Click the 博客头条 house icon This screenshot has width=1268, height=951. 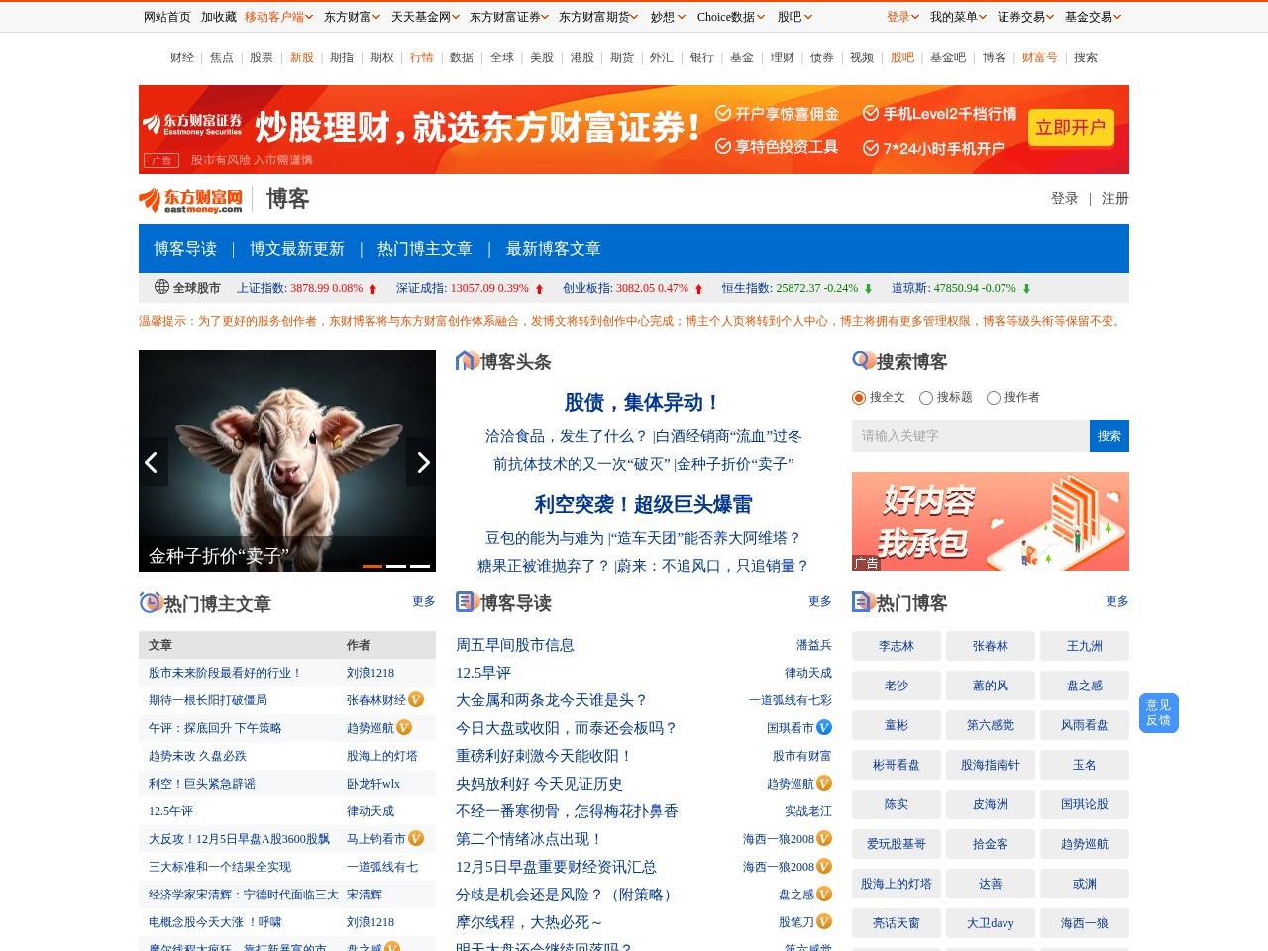click(466, 361)
